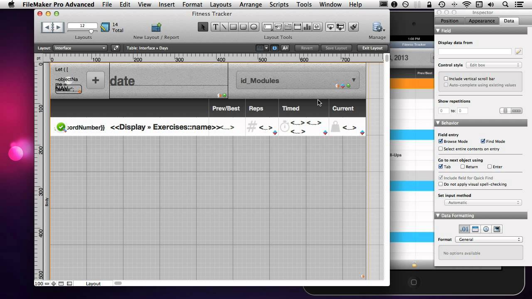
Task: Toggle Tab for next object
Action: [x=441, y=167]
